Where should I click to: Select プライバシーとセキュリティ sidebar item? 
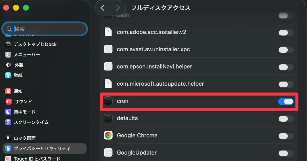coord(45,148)
